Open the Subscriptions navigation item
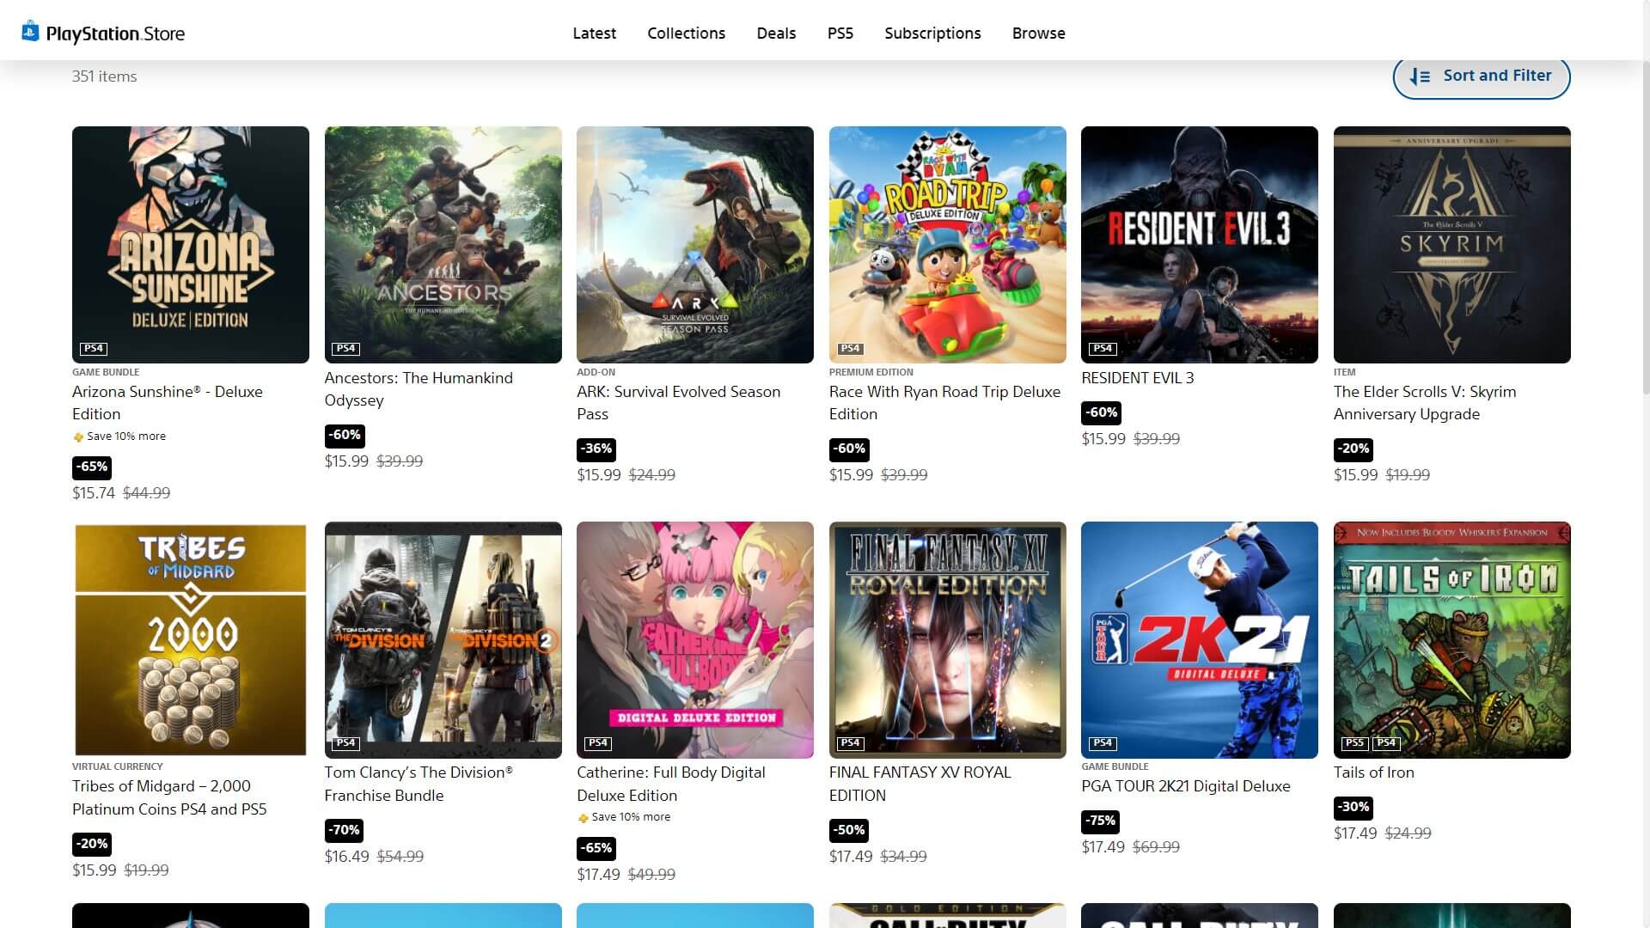Viewport: 1650px width, 928px height. tap(932, 33)
